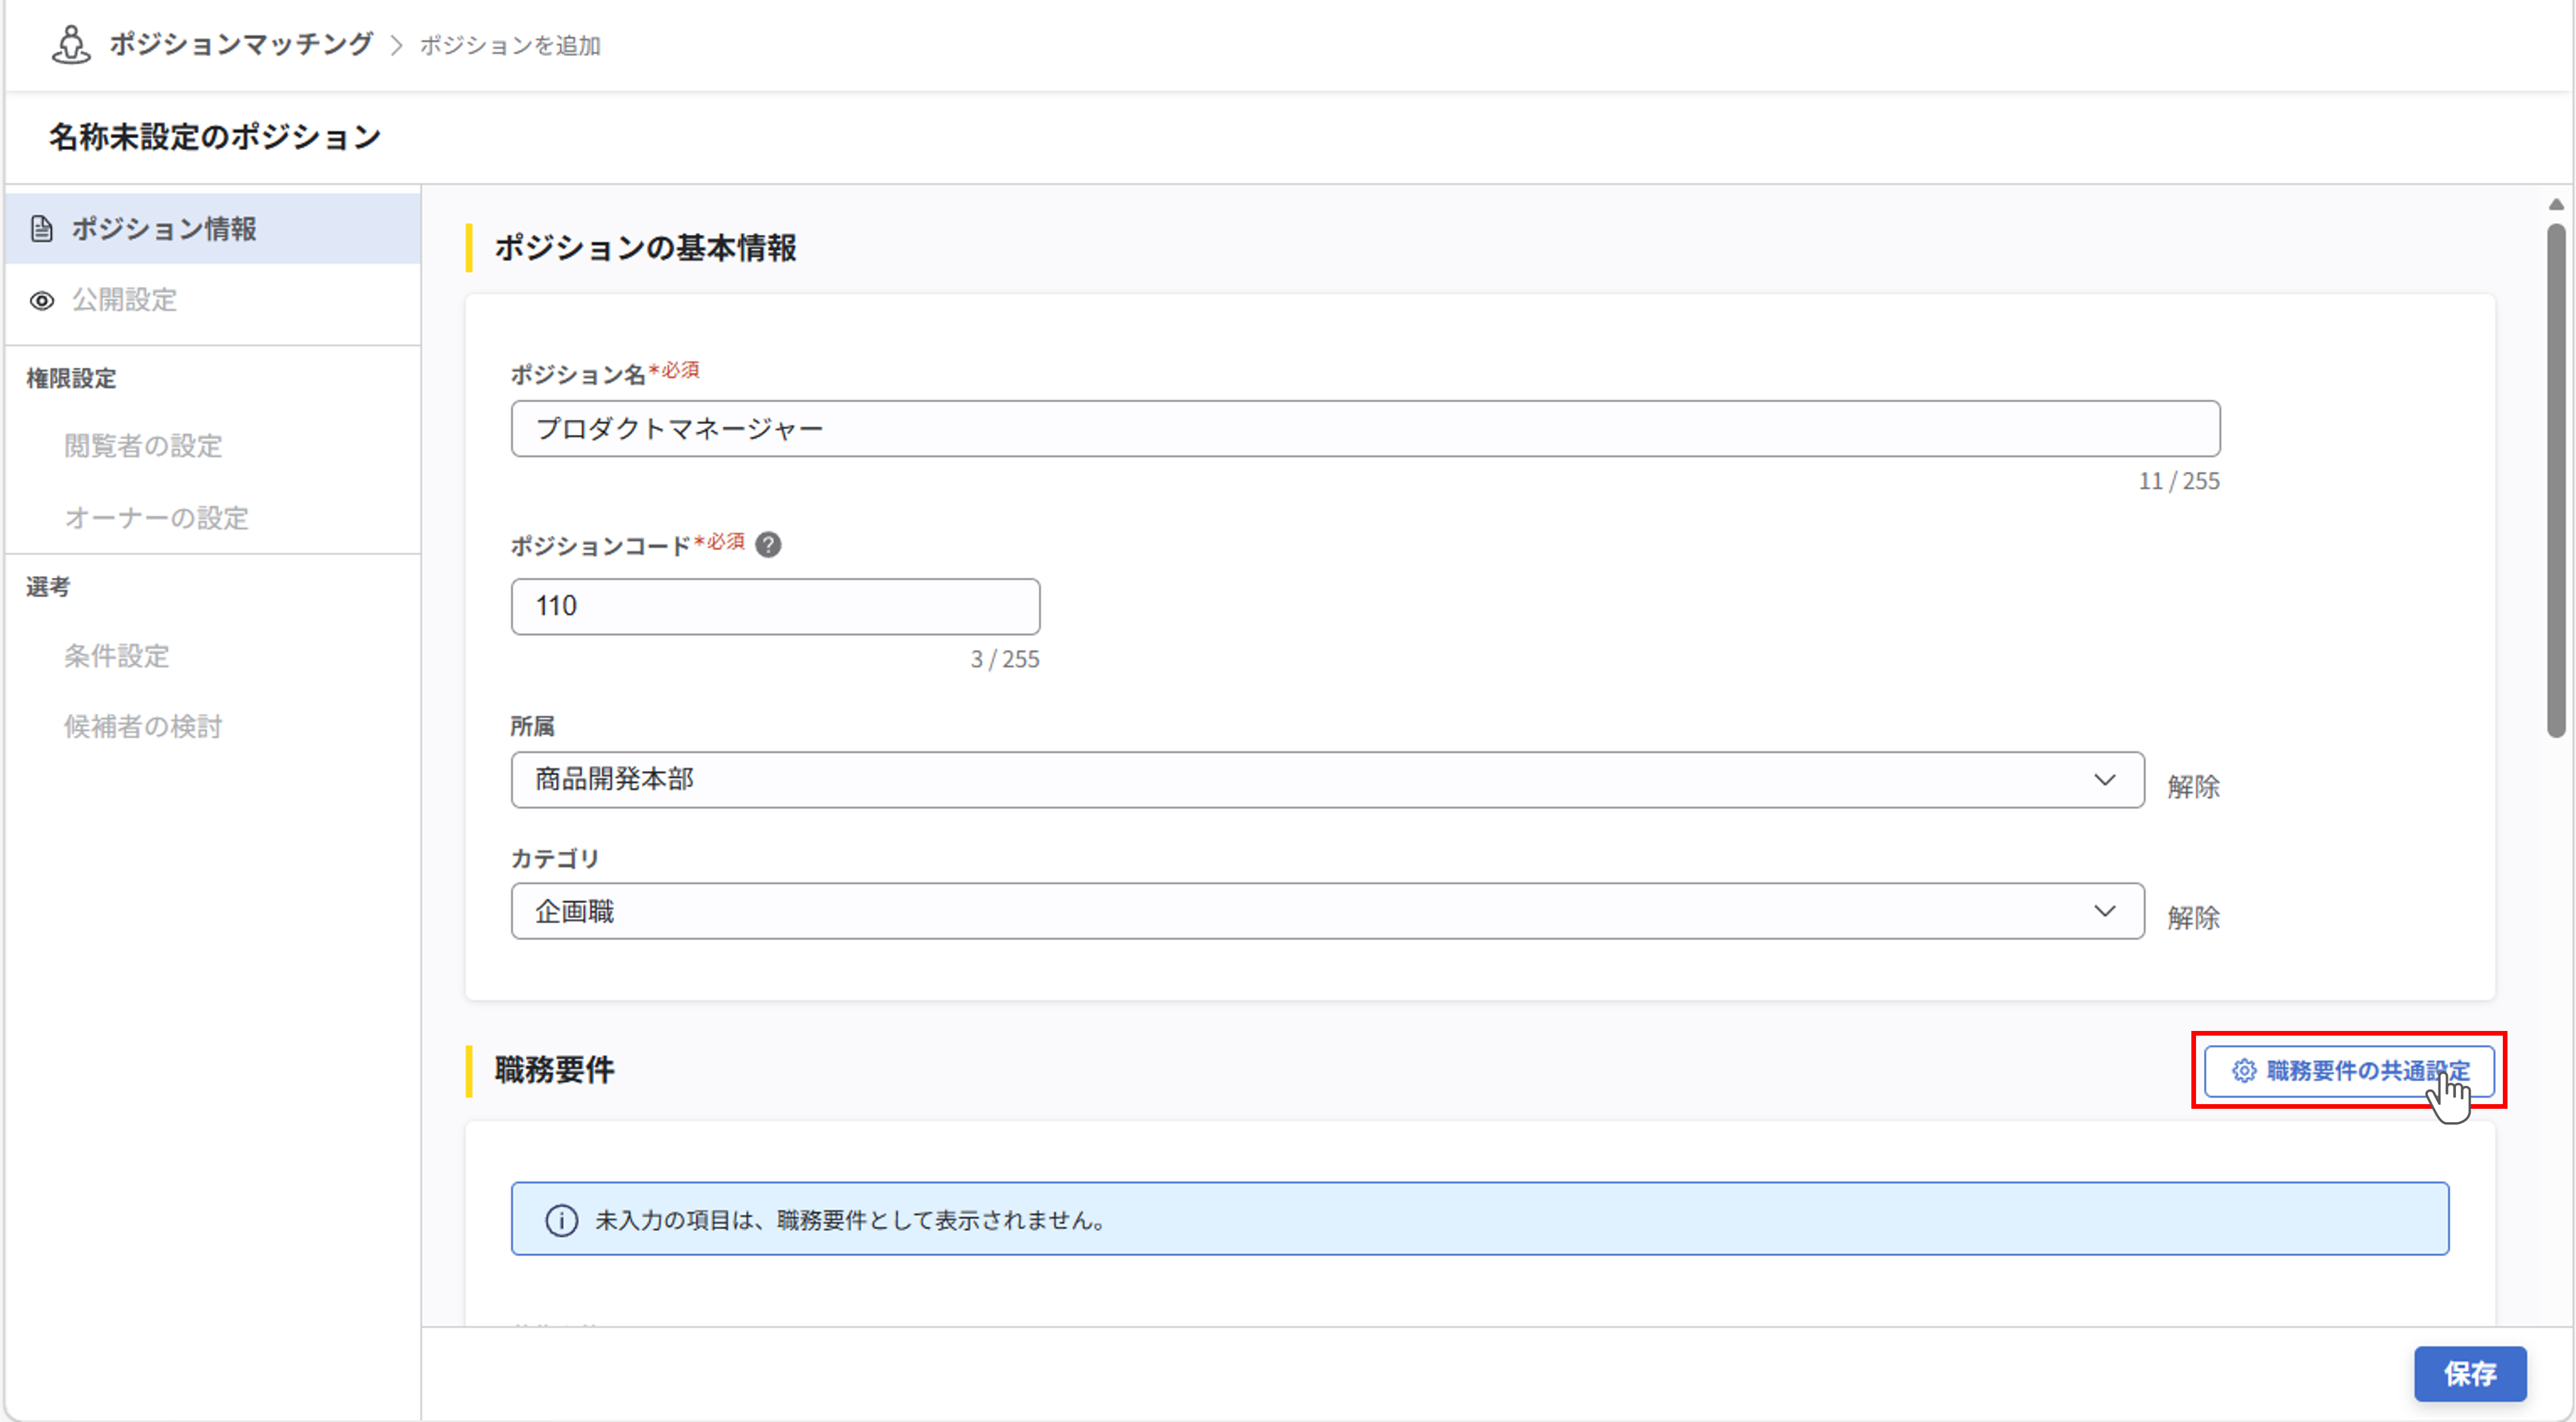The height and width of the screenshot is (1422, 2576).
Task: Click the vertical scrollbar thumb
Action: (2556, 480)
